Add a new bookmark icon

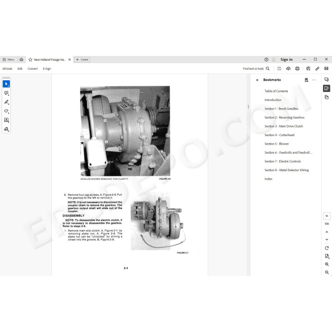click(306, 80)
